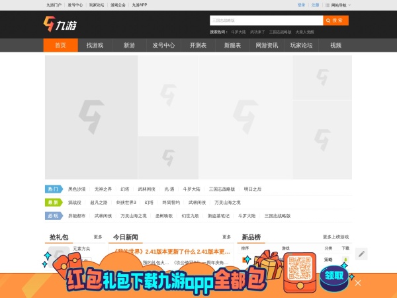Open 更多上榜游戏 link in 新品榜
The image size is (397, 298).
coord(335,236)
